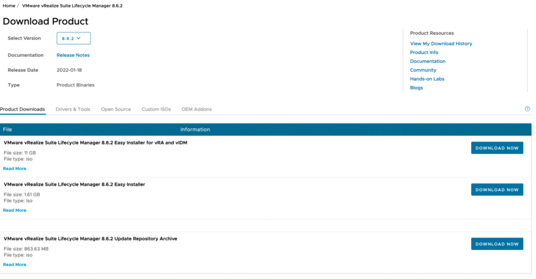Open the Hands-on Labs link
The width and height of the screenshot is (536, 279).
[427, 79]
